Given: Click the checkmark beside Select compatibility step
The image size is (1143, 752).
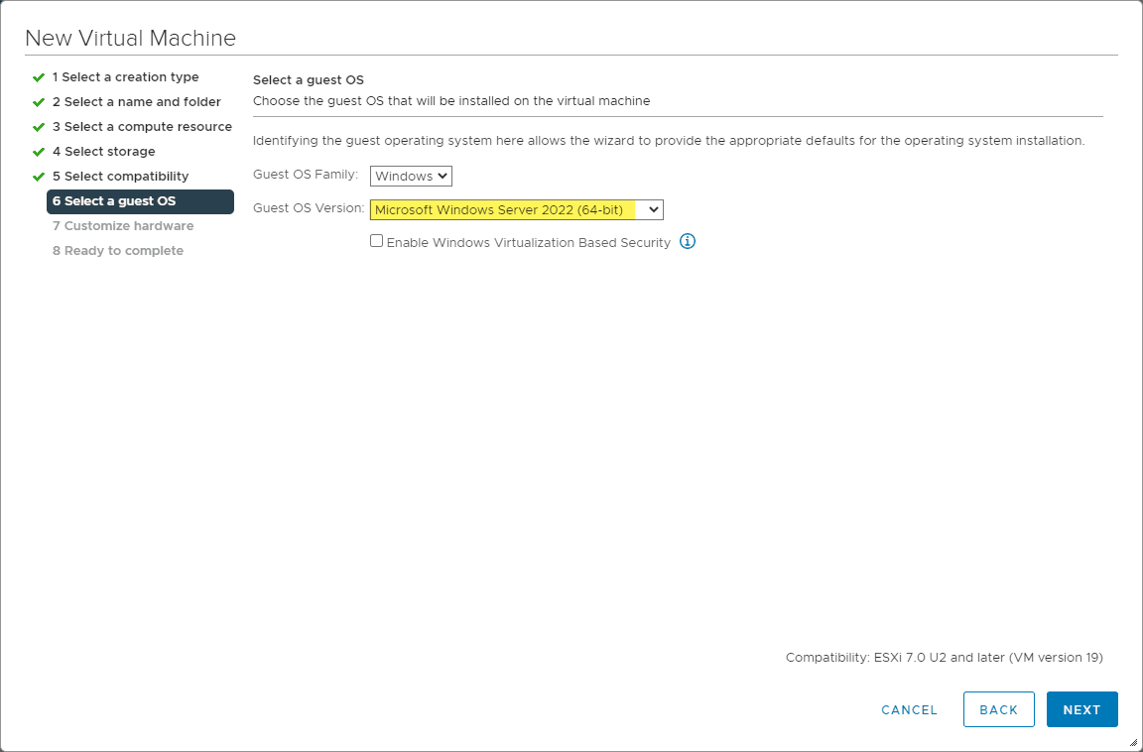Looking at the screenshot, I should [38, 176].
